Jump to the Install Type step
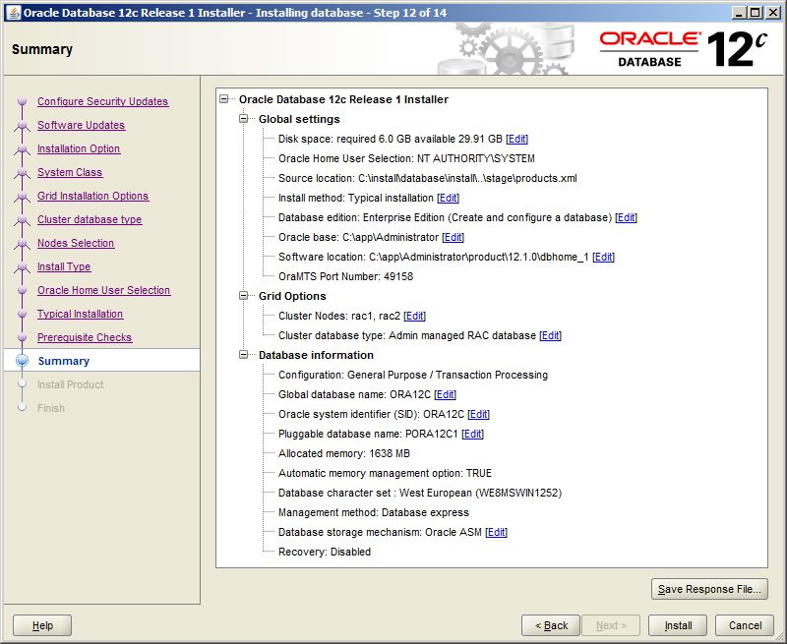 point(64,266)
